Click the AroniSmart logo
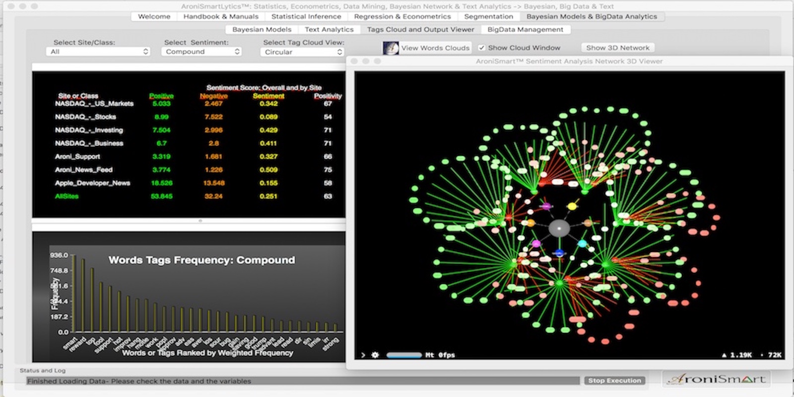 click(716, 379)
